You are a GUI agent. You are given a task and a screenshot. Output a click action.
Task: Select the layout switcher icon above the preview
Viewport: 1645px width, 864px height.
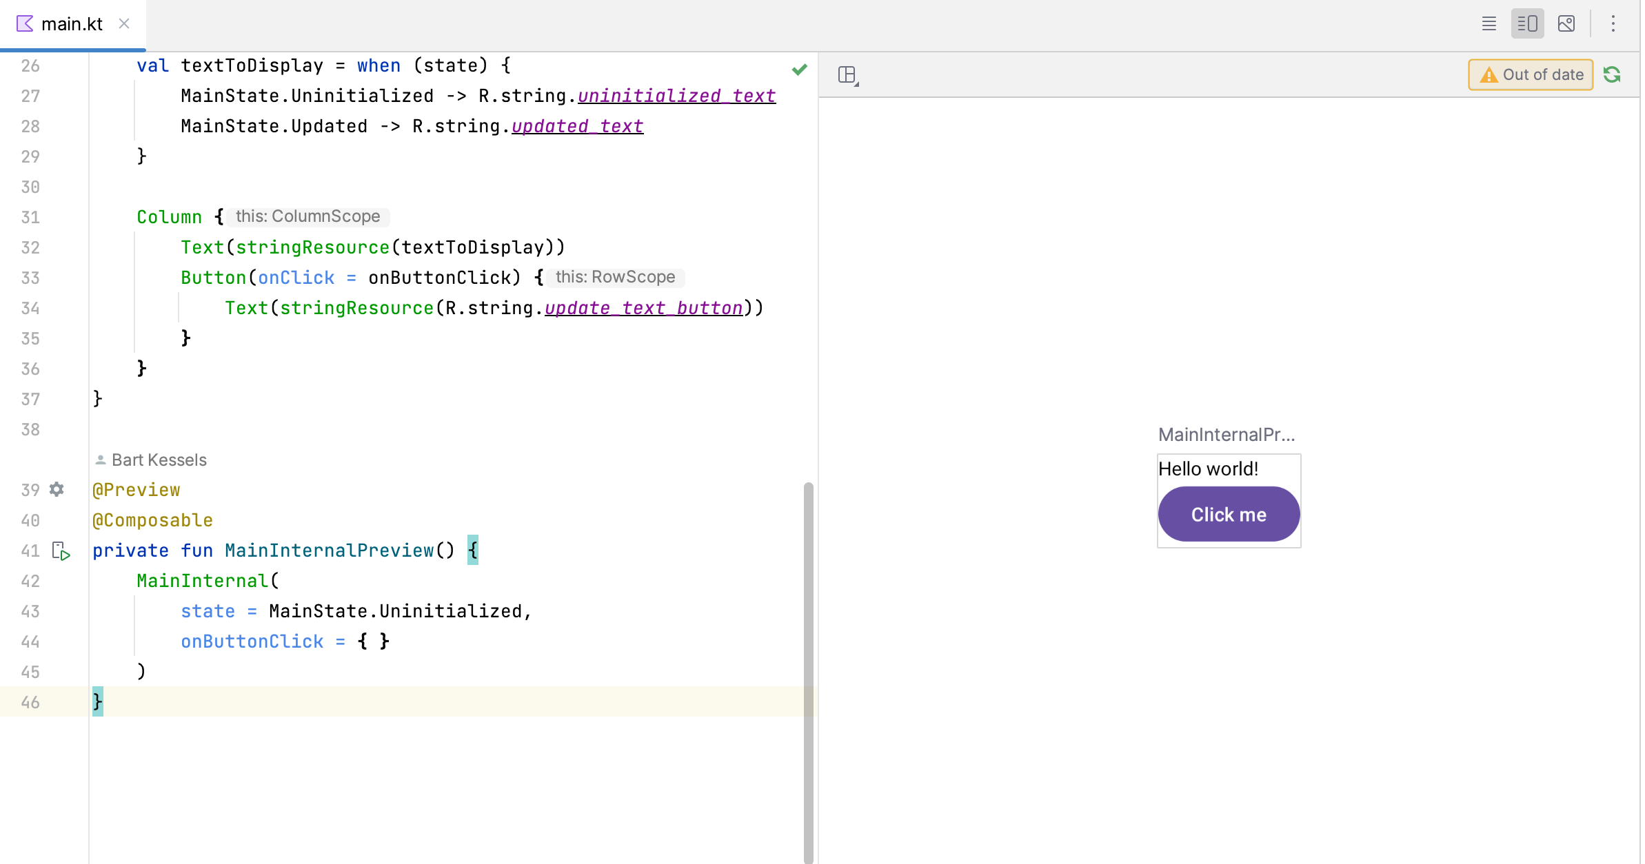847,74
